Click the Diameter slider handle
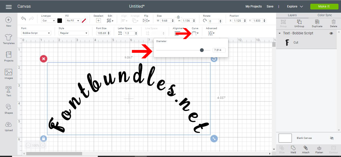The height and width of the screenshot is (157, 341). [202, 50]
